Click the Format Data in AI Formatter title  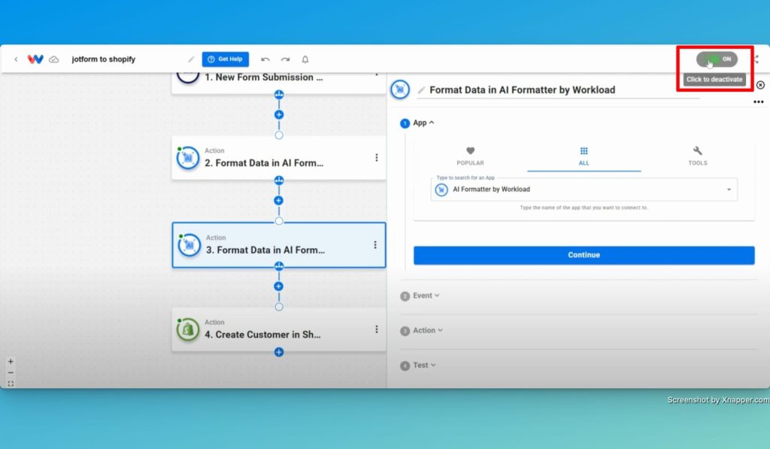[x=523, y=90]
